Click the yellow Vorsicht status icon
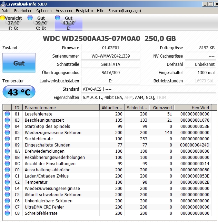 click(x=2, y=18)
